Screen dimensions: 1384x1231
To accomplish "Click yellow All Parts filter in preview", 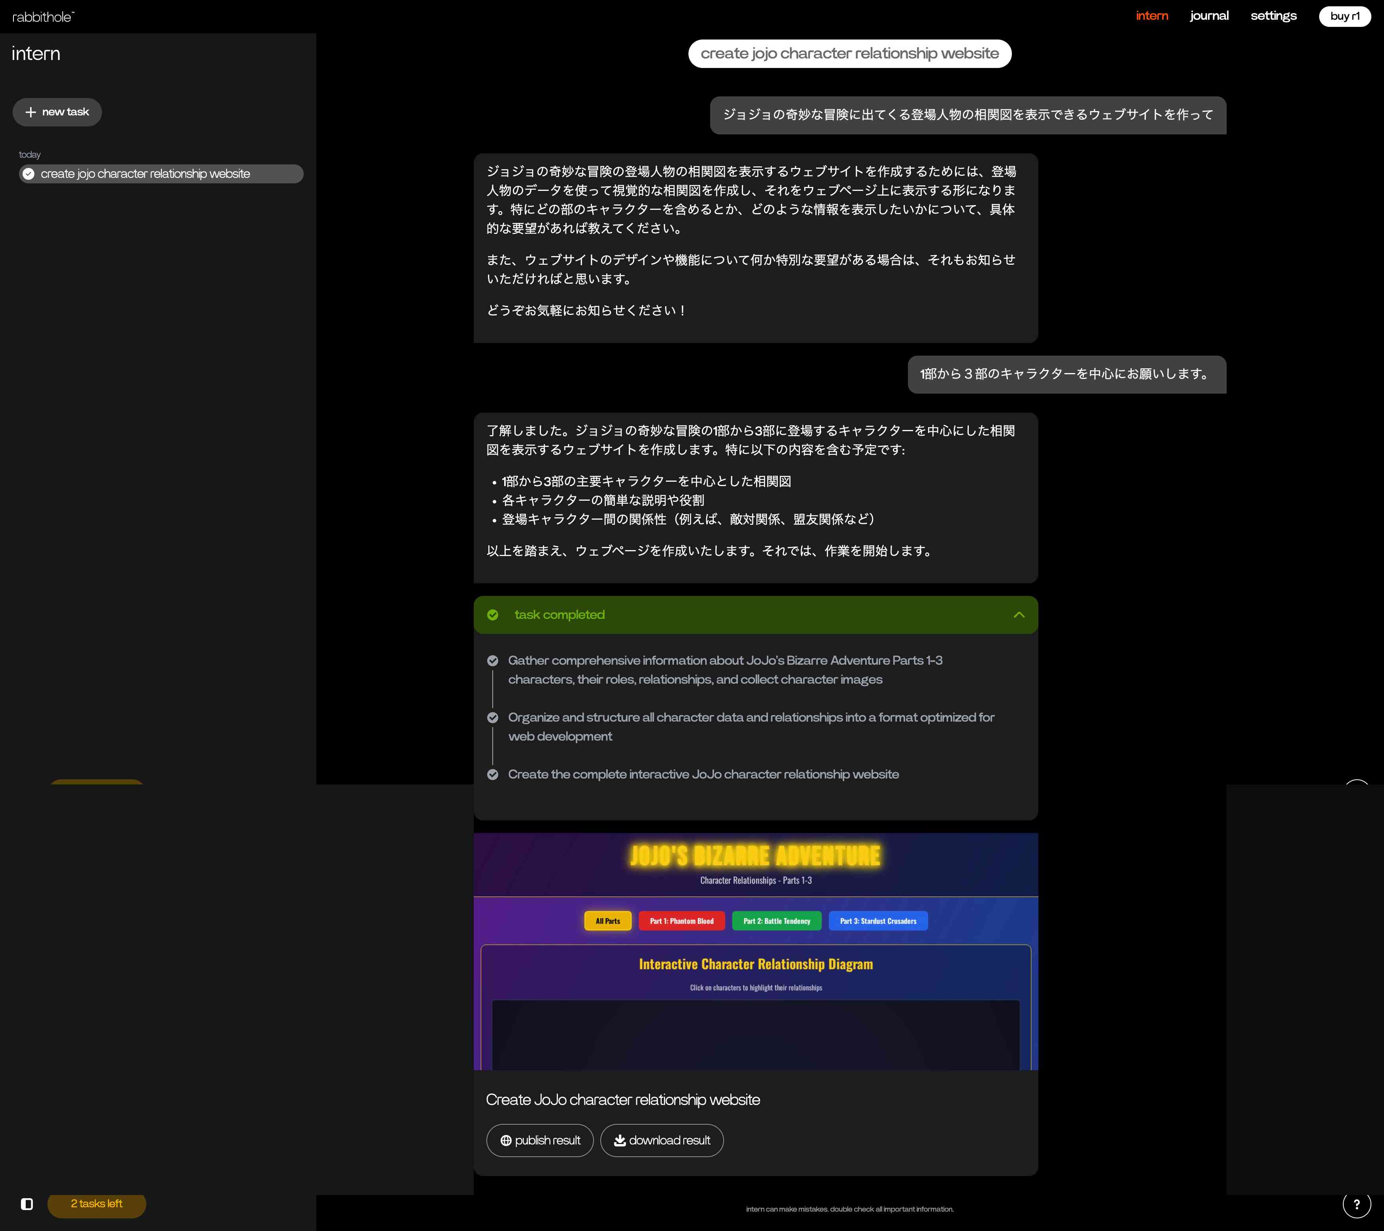I will click(x=607, y=921).
